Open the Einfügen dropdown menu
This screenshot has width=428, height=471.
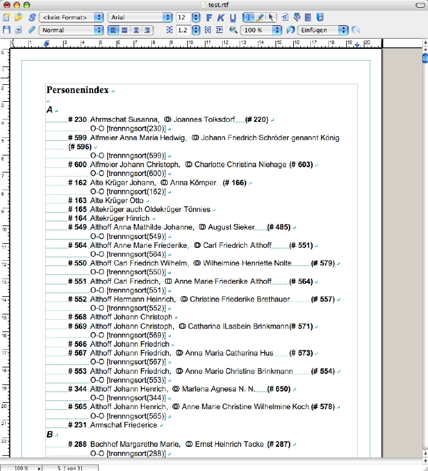click(x=323, y=30)
